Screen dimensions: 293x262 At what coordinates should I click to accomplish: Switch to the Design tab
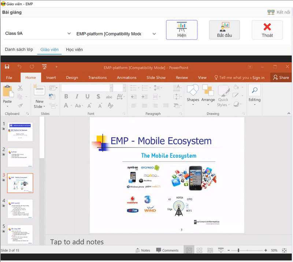[x=72, y=78]
